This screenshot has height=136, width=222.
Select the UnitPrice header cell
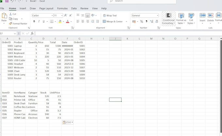pos(55,93)
